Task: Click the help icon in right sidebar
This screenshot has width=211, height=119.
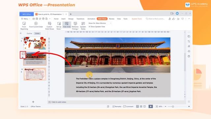Action: 189,56
